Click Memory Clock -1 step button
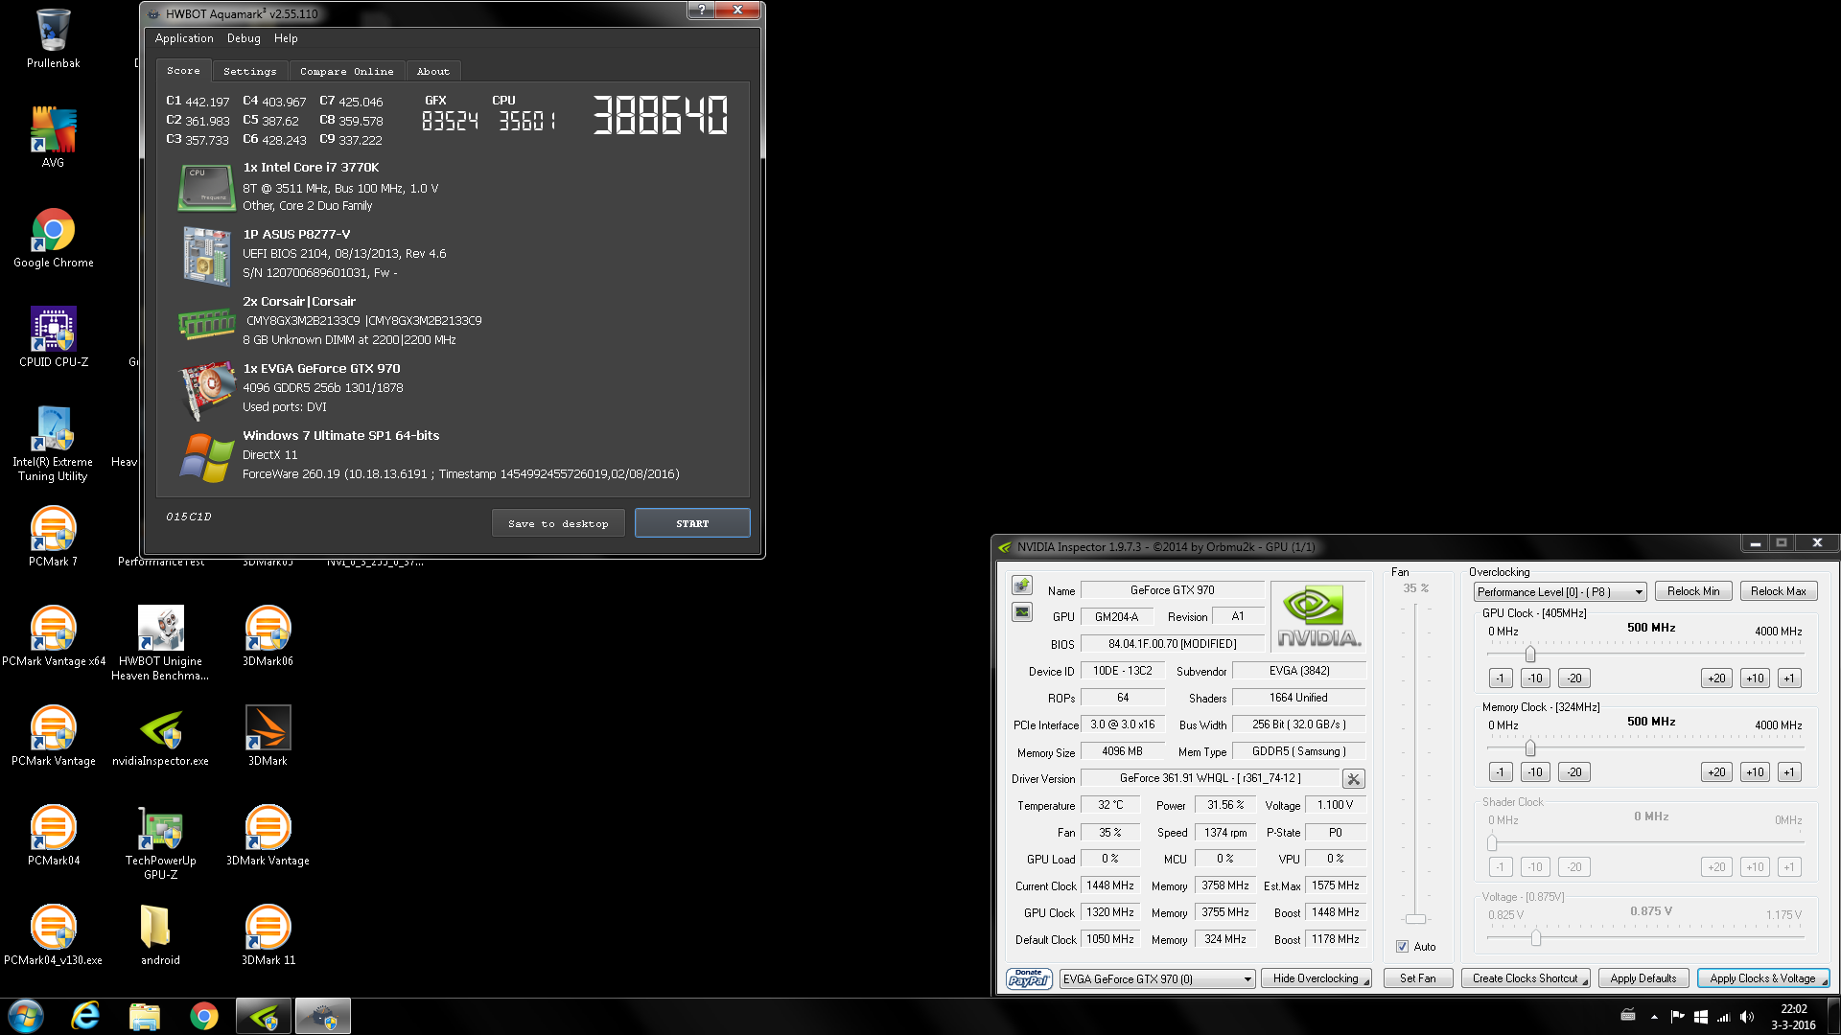Image resolution: width=1841 pixels, height=1035 pixels. pyautogui.click(x=1501, y=772)
